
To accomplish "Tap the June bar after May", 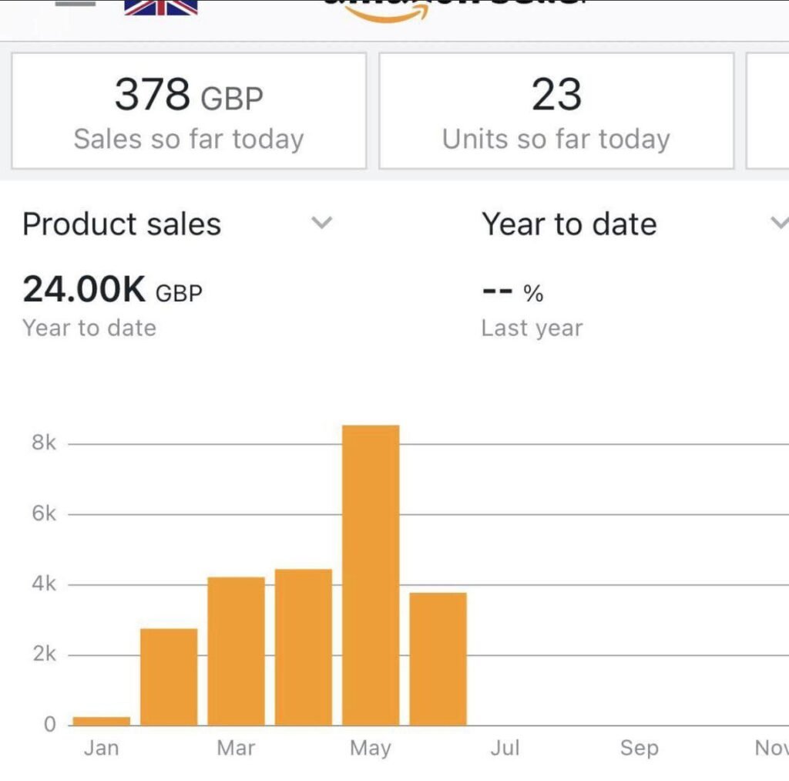I will pos(438,658).
